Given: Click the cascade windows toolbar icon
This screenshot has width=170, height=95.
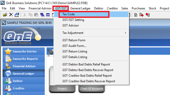Looking at the screenshot, I should (x=42, y=15).
